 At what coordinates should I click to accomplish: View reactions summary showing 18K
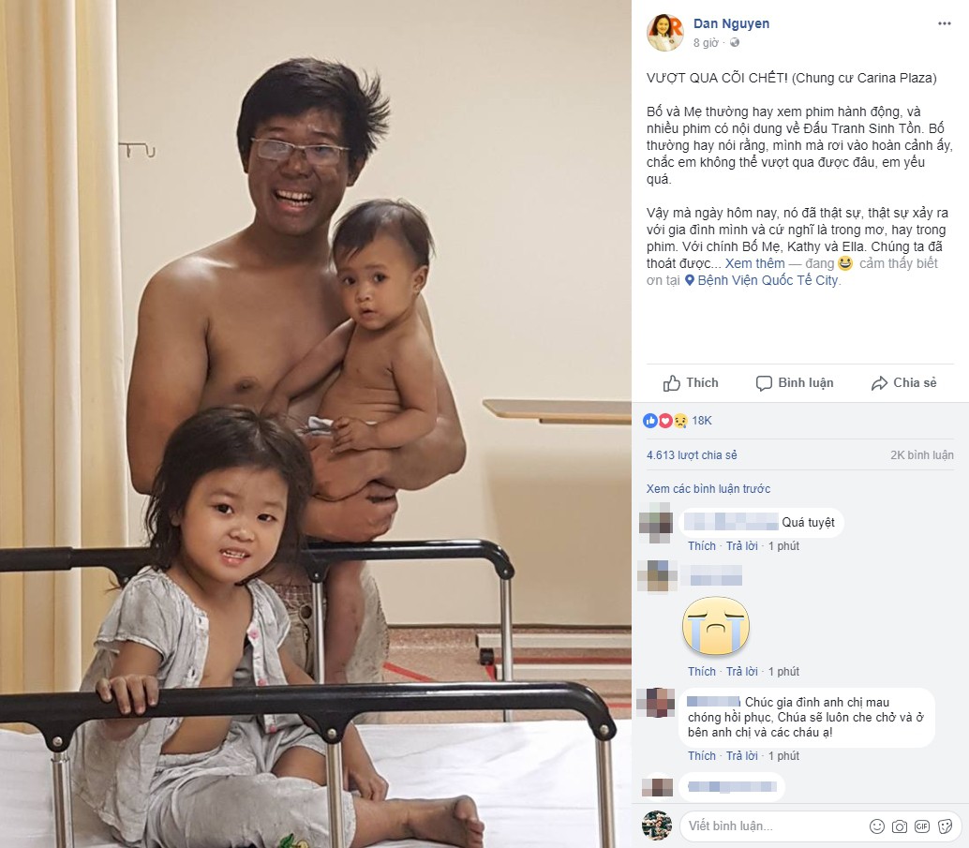click(678, 421)
